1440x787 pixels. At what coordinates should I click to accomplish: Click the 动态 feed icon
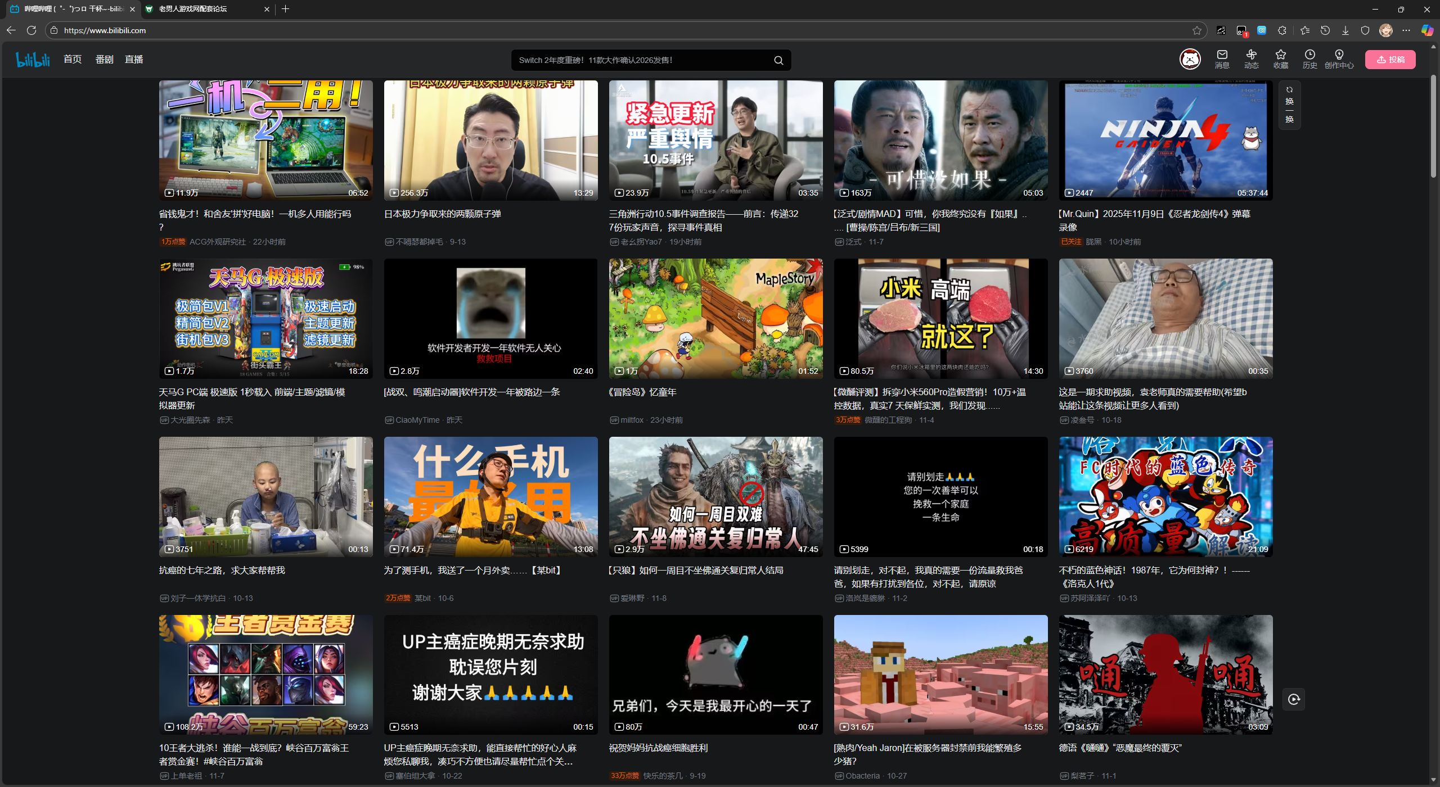point(1251,58)
